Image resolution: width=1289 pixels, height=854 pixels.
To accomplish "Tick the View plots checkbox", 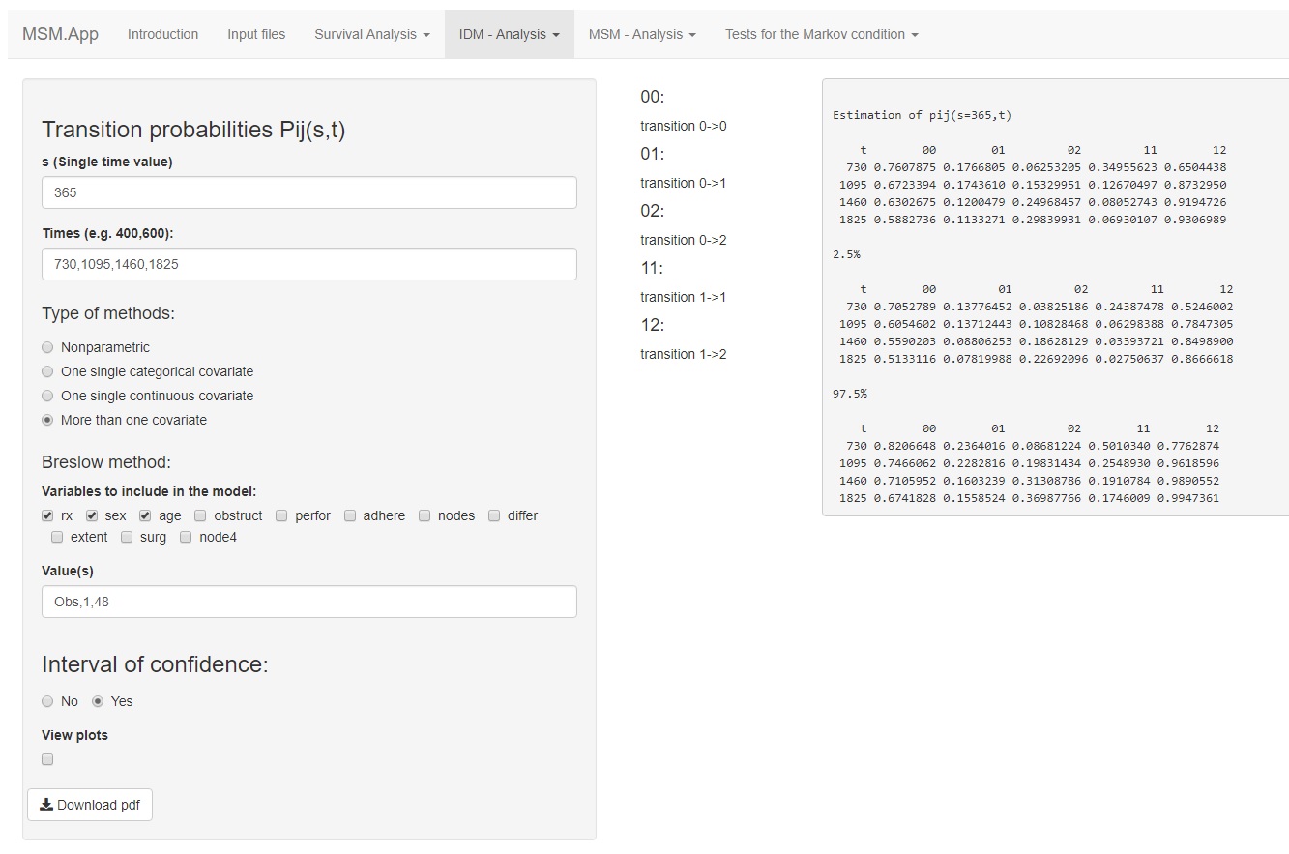I will pyautogui.click(x=47, y=759).
